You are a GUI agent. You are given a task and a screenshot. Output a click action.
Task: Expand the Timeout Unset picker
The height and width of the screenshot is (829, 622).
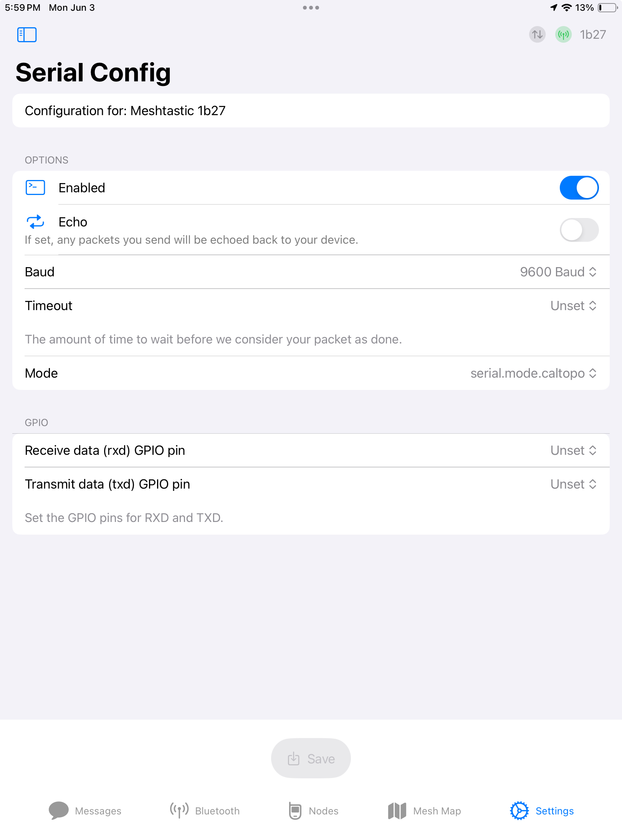coord(574,306)
